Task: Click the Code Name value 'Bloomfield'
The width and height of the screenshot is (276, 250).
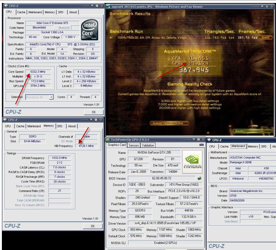Action: point(39,28)
